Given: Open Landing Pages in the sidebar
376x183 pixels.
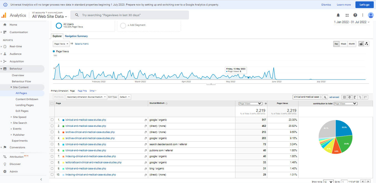Looking at the screenshot, I should 24,105.
